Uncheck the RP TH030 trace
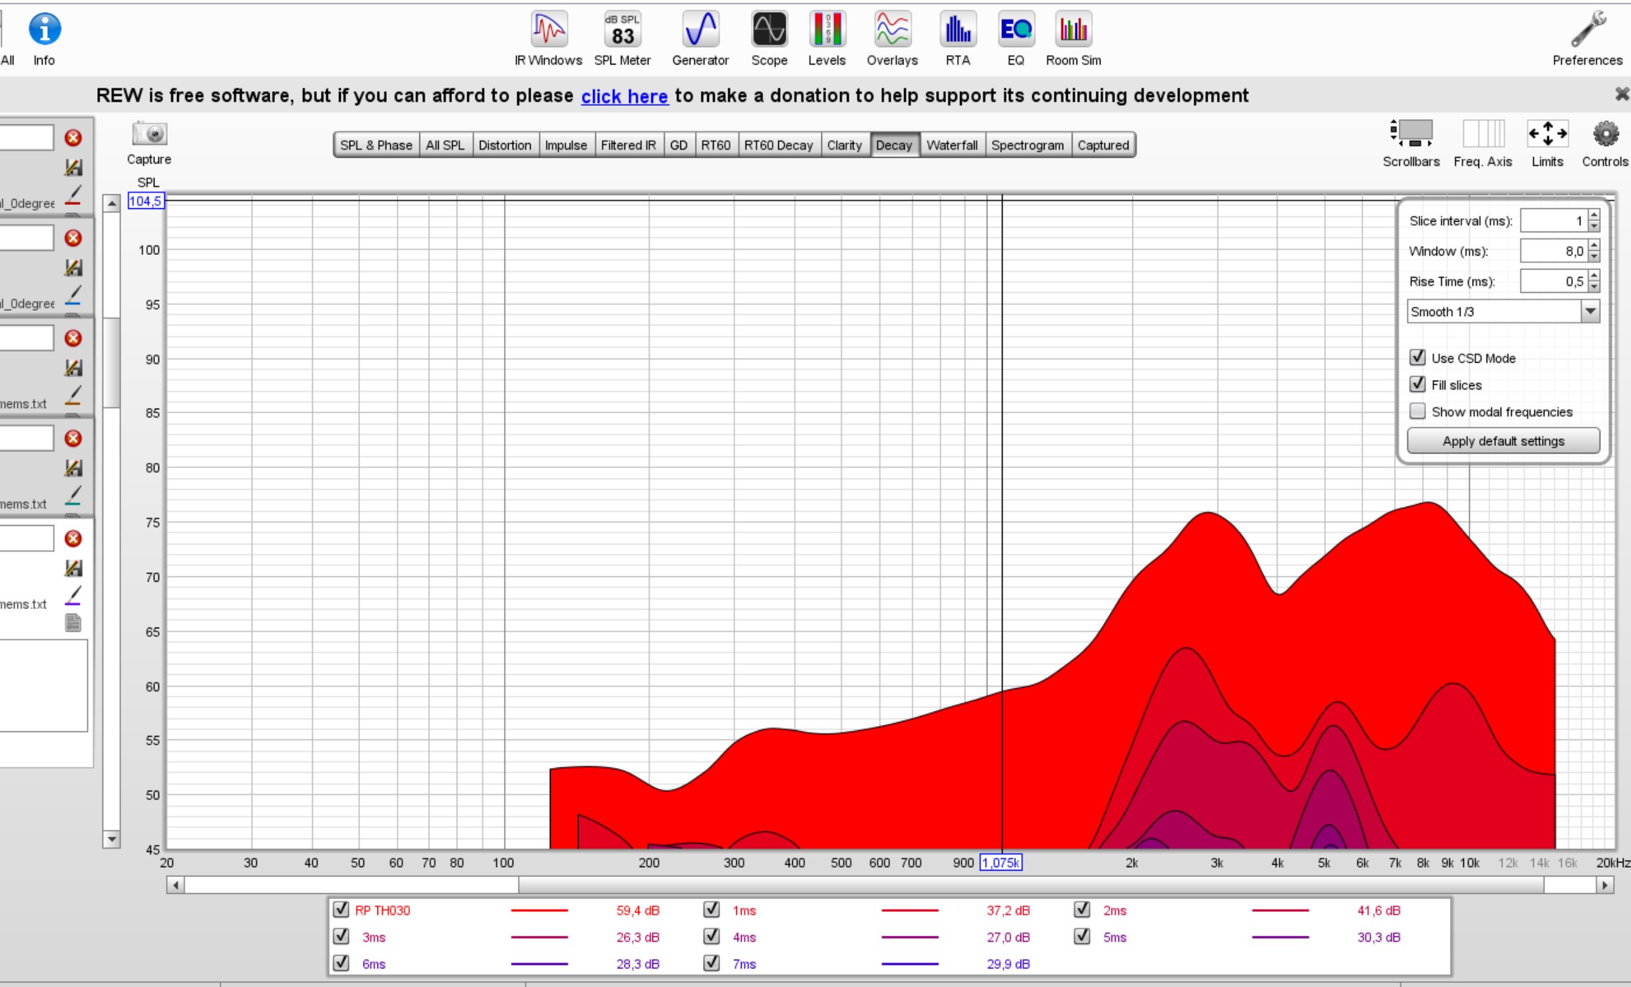Viewport: 1631px width, 987px height. (341, 909)
